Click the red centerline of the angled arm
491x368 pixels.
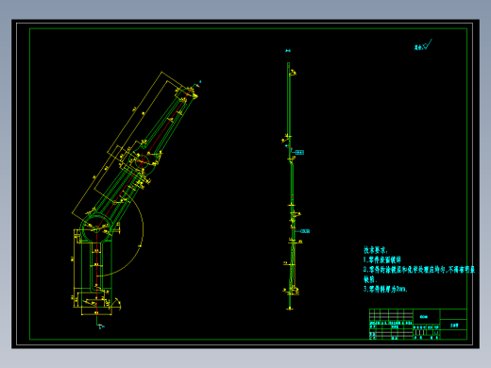coord(144,159)
